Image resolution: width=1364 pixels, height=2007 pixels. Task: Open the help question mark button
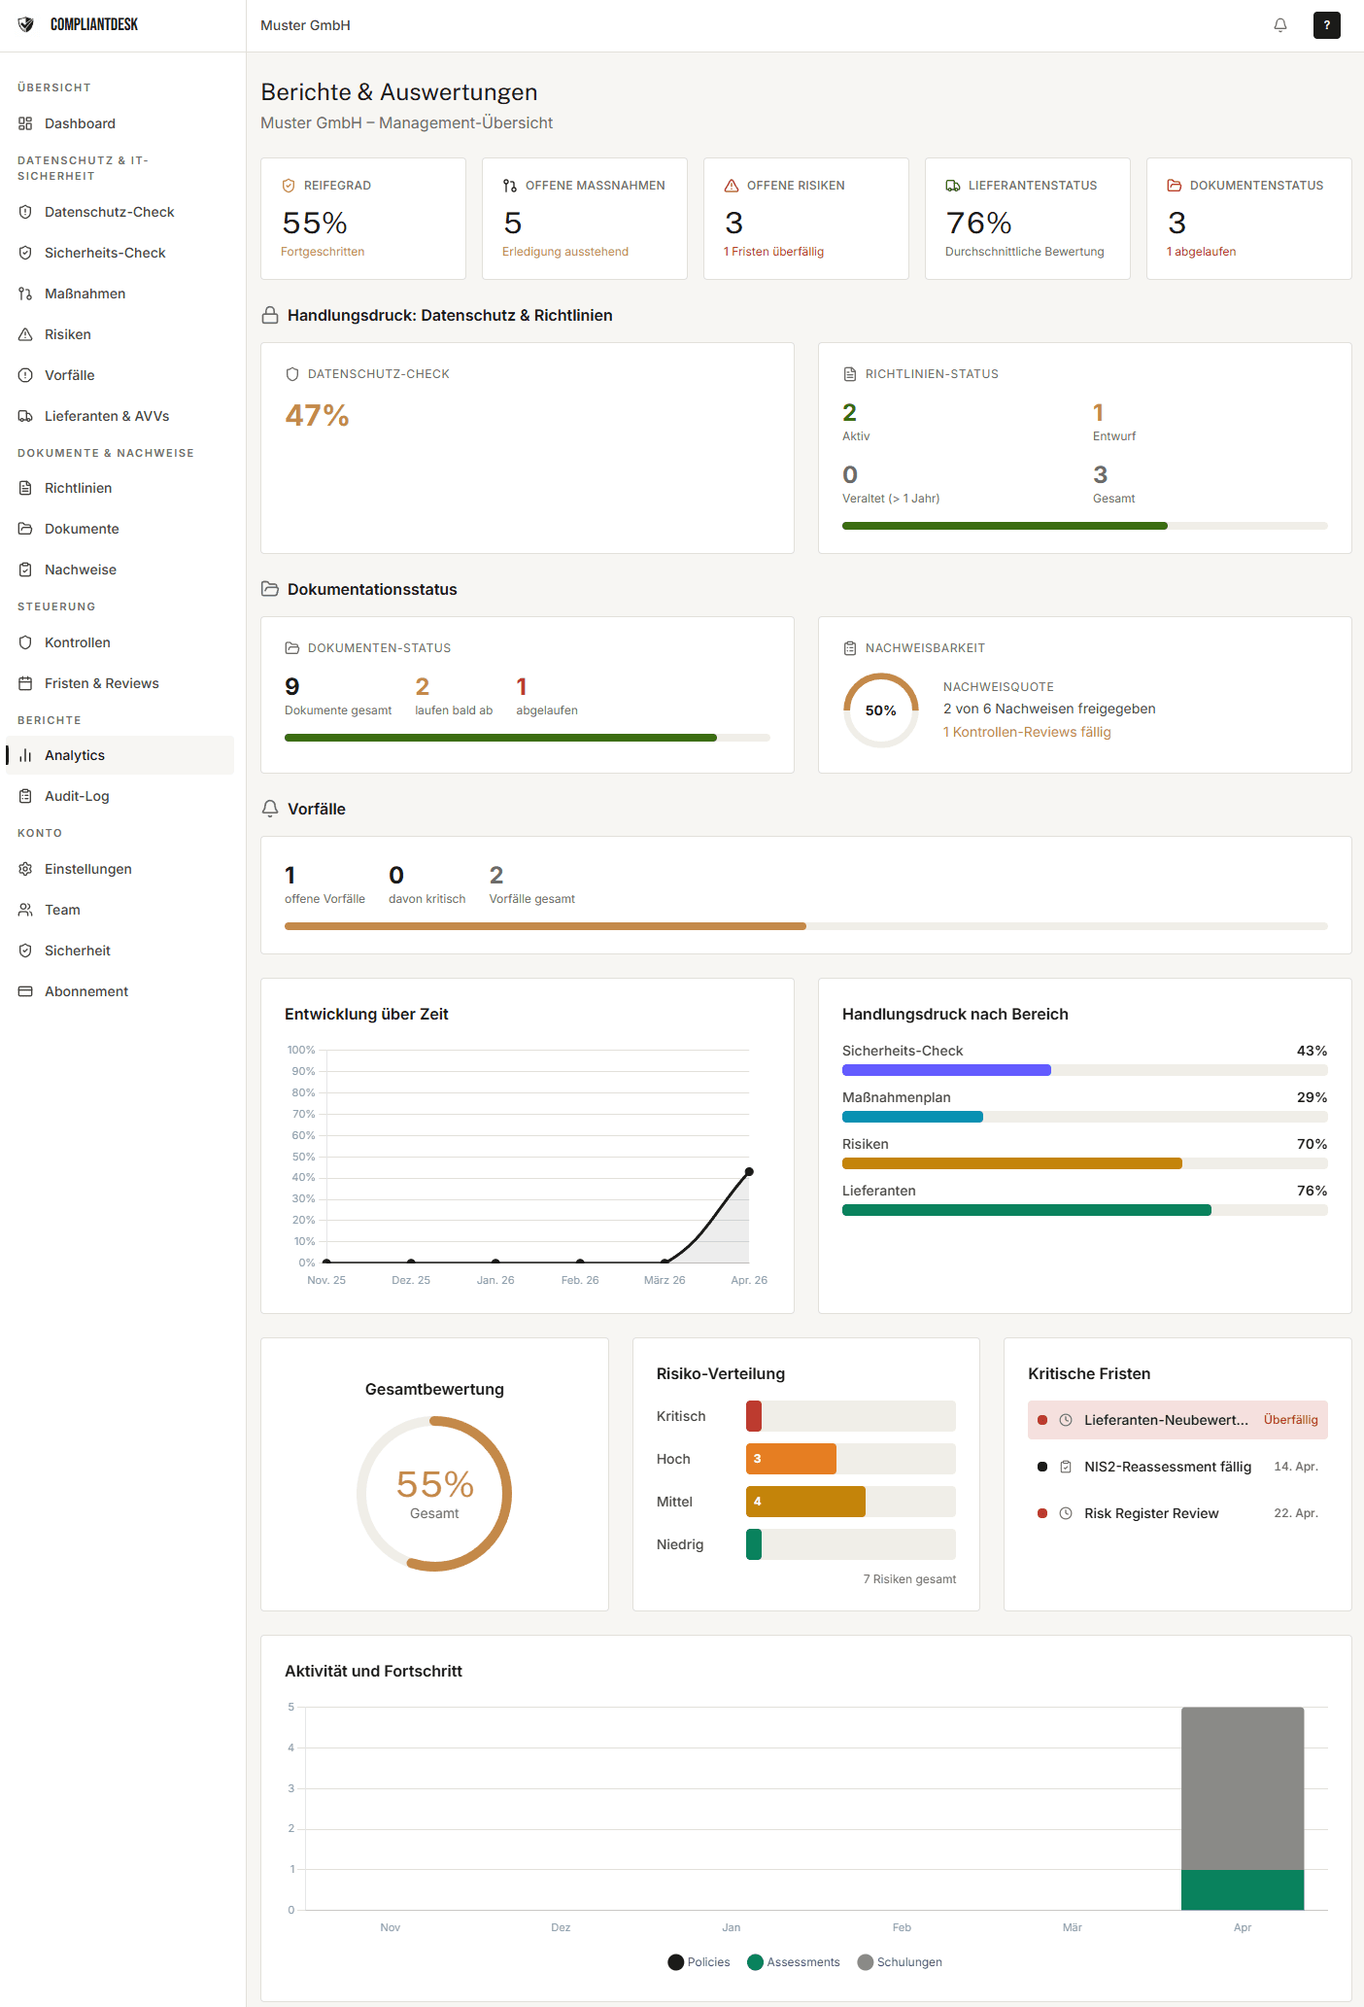[x=1326, y=25]
